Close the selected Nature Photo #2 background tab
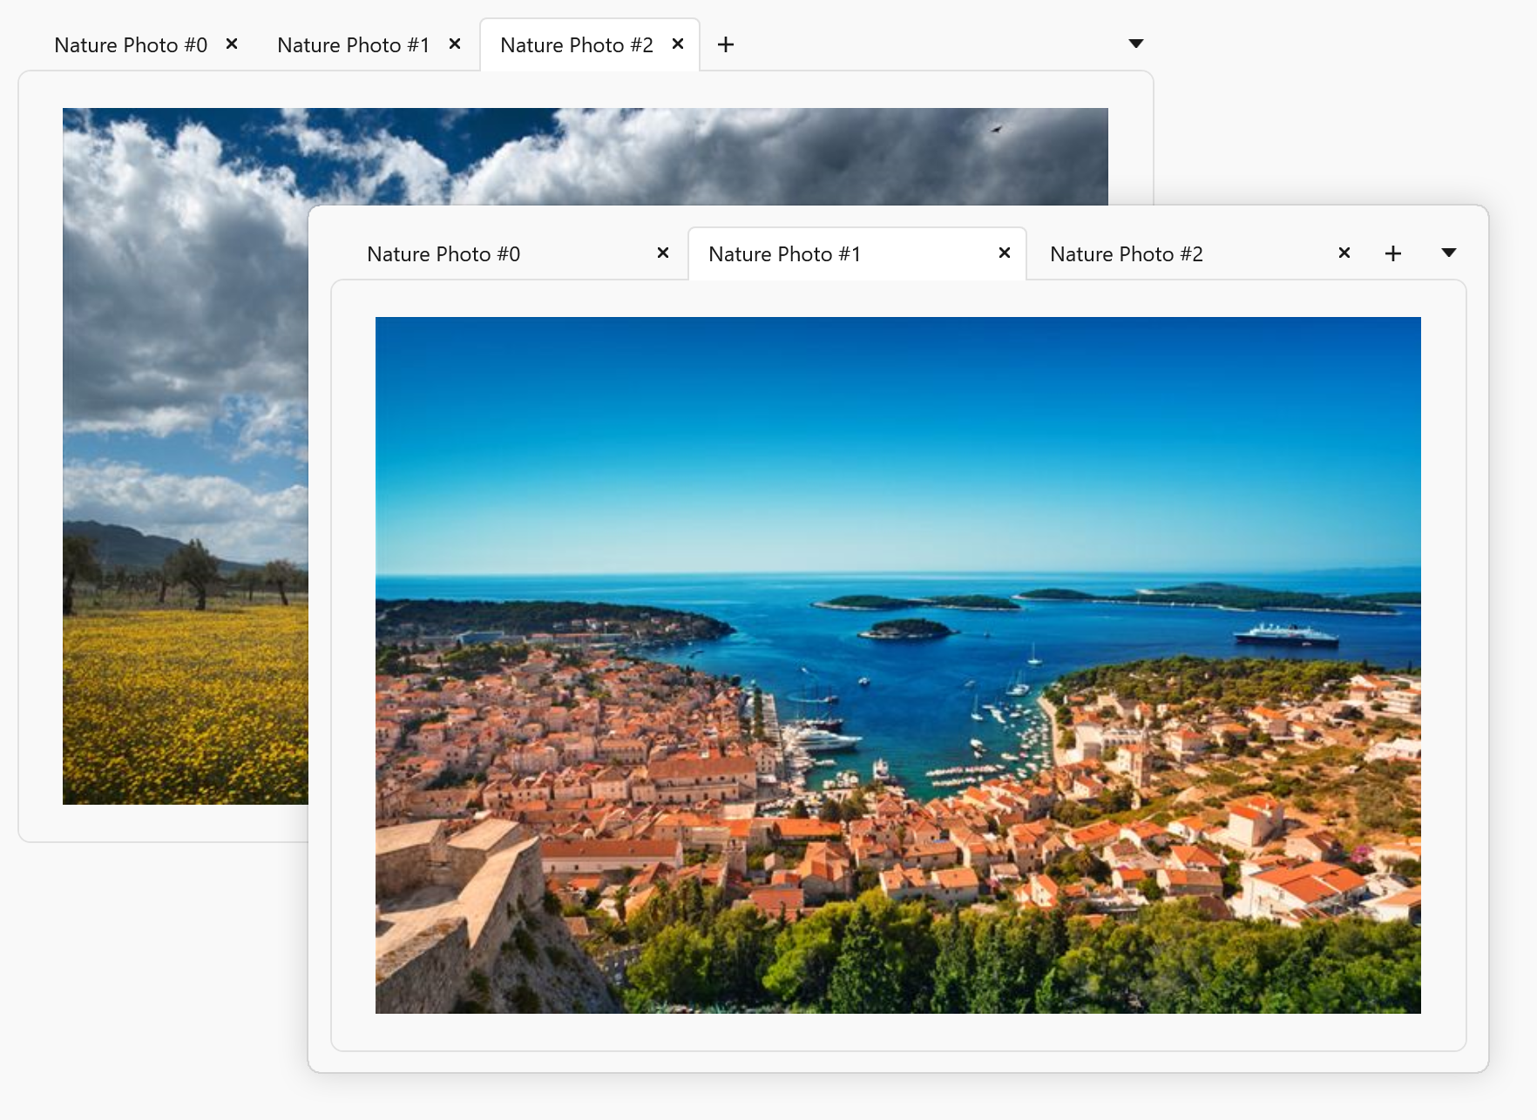The height and width of the screenshot is (1120, 1537). (678, 44)
